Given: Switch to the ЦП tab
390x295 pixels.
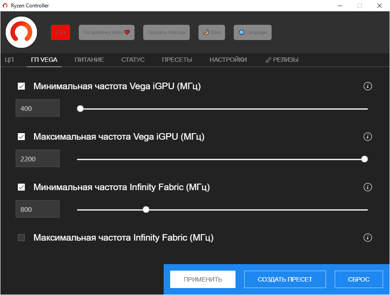Looking at the screenshot, I should (9, 60).
